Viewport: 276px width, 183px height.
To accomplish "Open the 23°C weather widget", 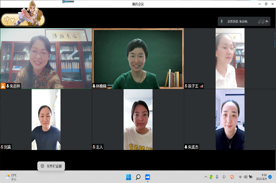I will [x=11, y=177].
